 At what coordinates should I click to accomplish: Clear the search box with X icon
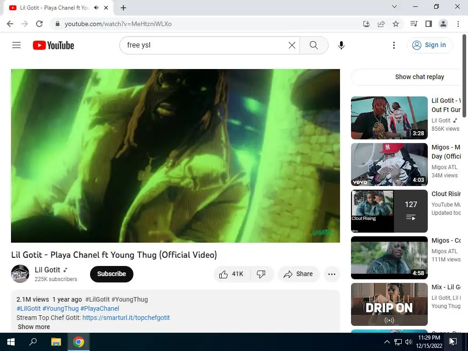pyautogui.click(x=292, y=45)
